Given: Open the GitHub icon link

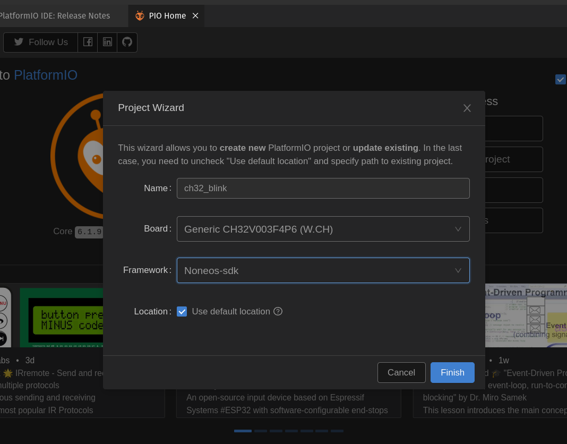Looking at the screenshot, I should pos(127,42).
